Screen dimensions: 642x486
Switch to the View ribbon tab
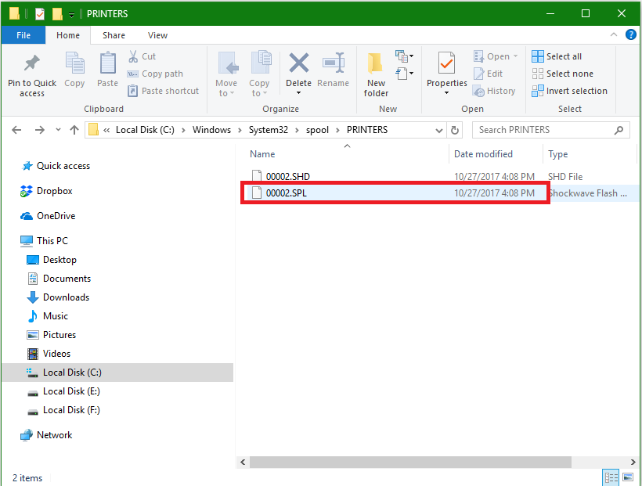(157, 35)
